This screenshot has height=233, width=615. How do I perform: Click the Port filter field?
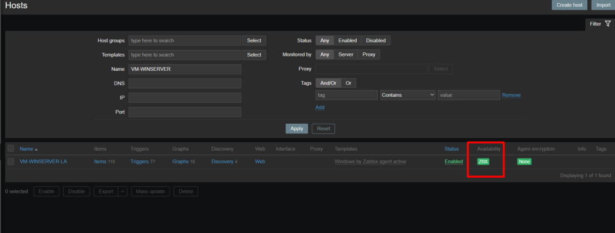[185, 112]
